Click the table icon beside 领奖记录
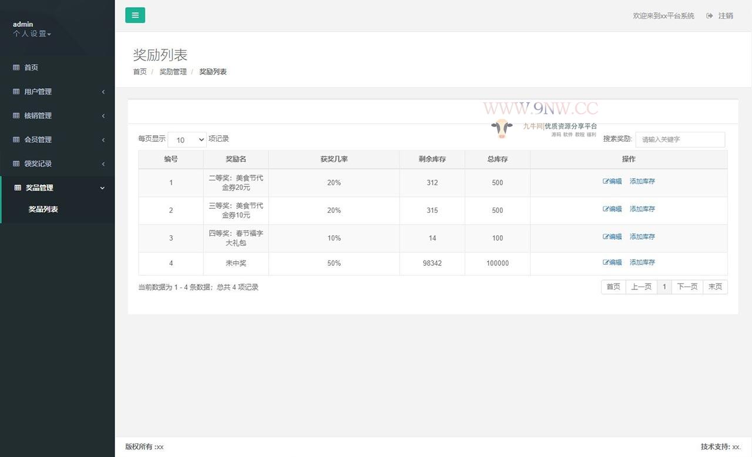 (x=16, y=164)
